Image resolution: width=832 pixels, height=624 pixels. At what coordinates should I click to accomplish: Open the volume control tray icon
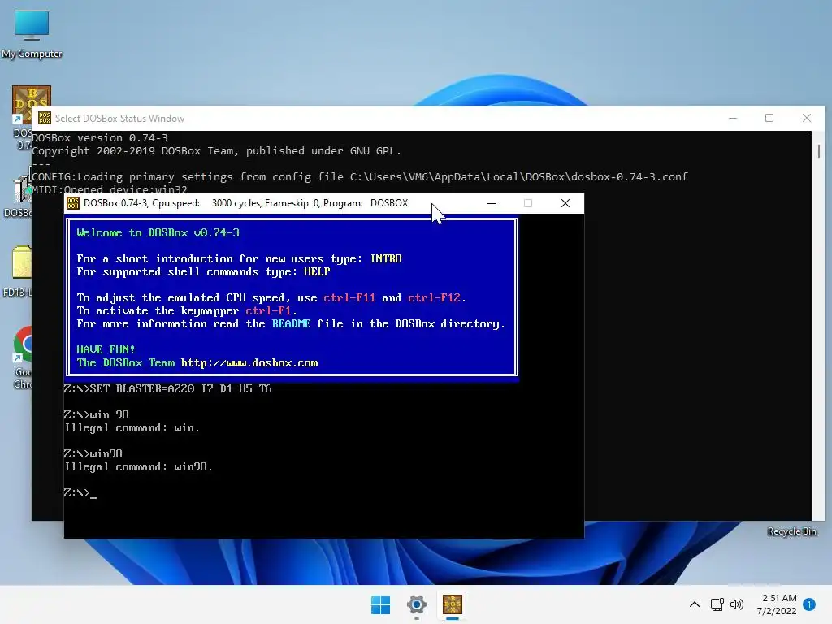pos(736,604)
